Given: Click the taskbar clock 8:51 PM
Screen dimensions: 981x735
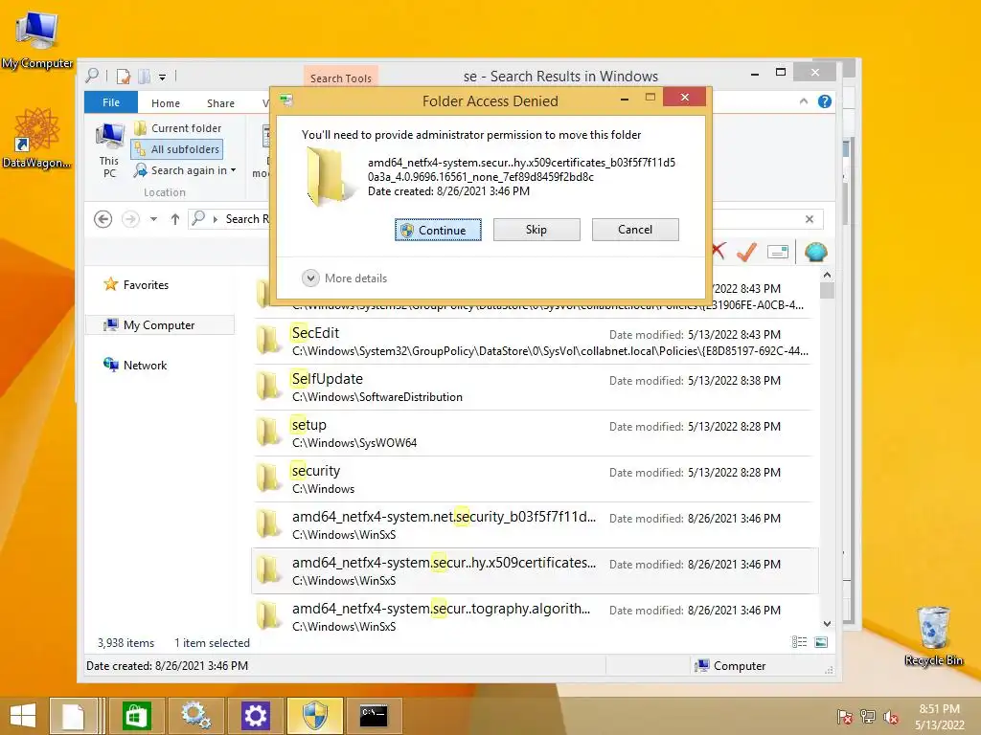Looking at the screenshot, I should 940,716.
